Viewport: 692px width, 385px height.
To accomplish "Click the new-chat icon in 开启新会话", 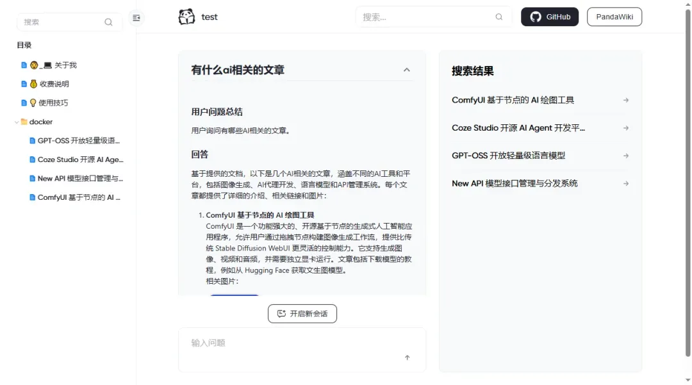I will [281, 313].
